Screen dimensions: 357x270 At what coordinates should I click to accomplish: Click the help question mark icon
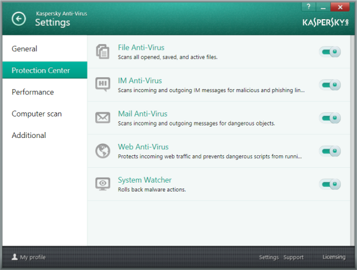tap(308, 6)
